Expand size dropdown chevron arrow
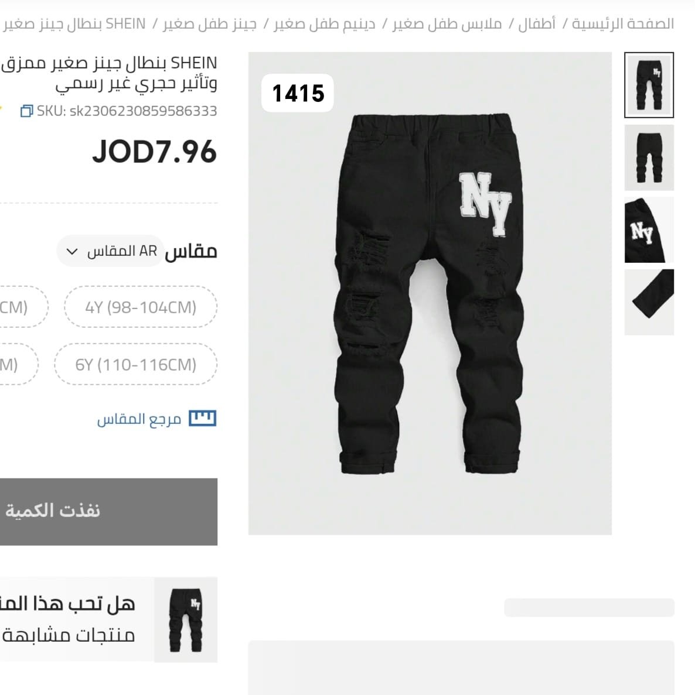Viewport: 695px width, 695px height. coord(72,252)
